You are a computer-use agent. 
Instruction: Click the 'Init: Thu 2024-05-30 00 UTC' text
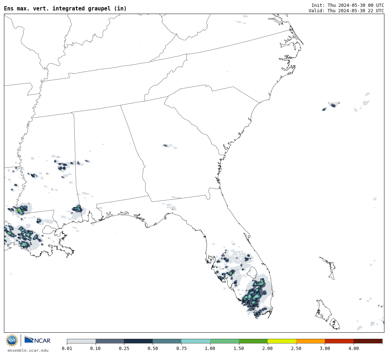click(348, 5)
